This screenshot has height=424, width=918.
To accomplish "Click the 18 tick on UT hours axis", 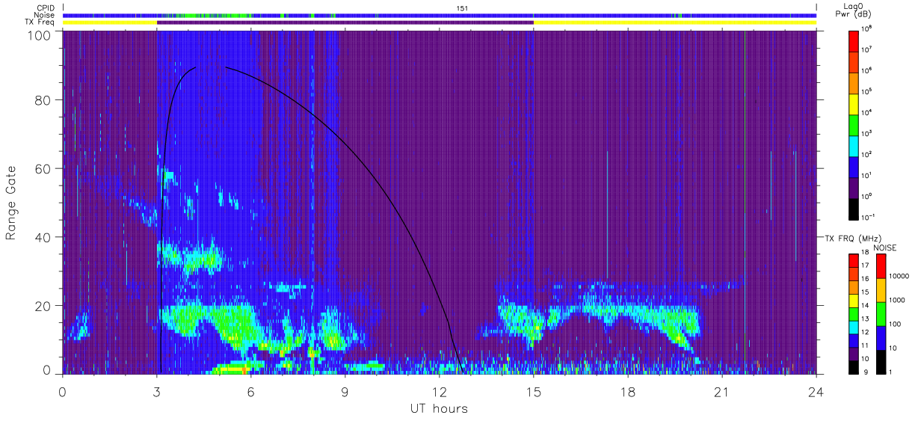I will (628, 393).
